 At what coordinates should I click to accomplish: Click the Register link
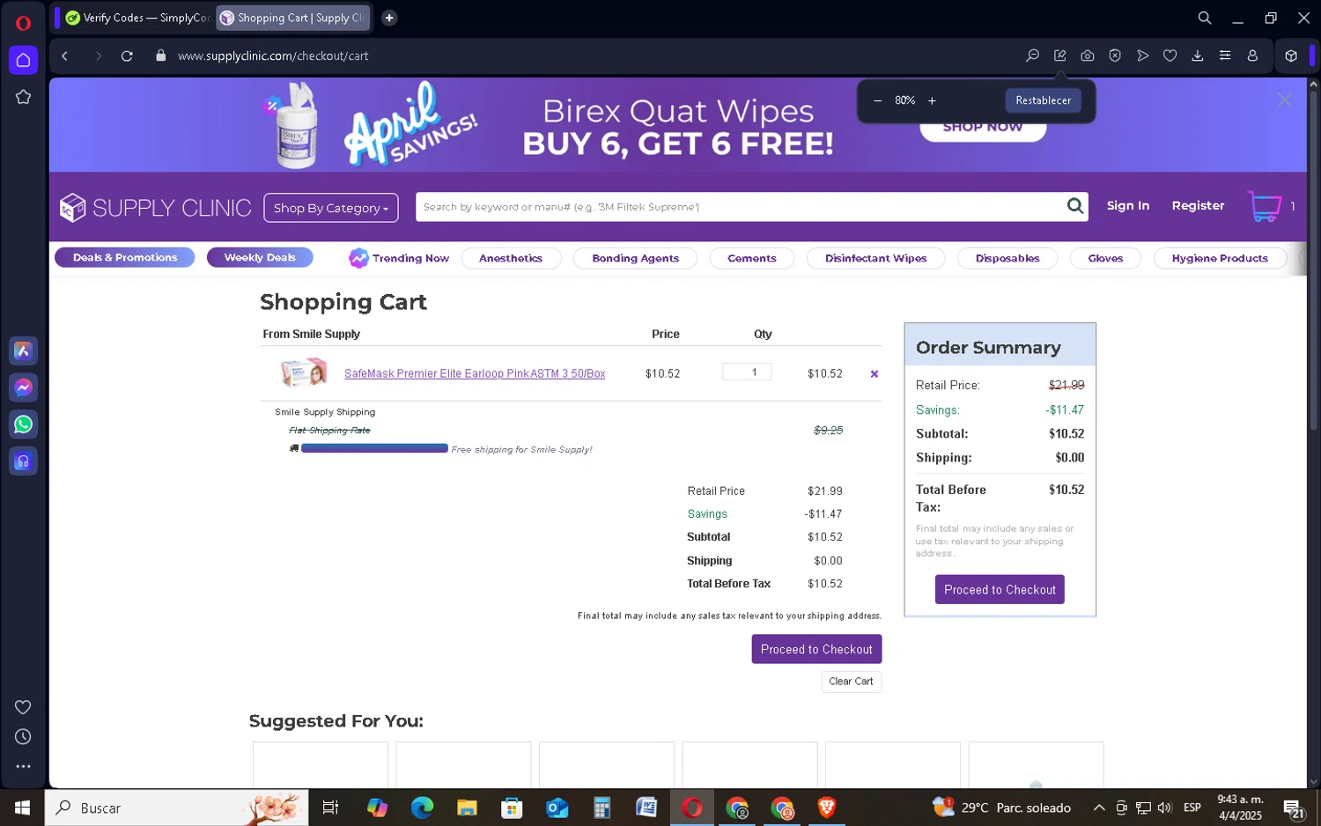[x=1198, y=205]
